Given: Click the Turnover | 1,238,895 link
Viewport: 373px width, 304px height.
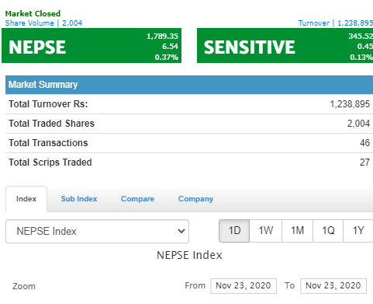Looking at the screenshot, I should (336, 23).
